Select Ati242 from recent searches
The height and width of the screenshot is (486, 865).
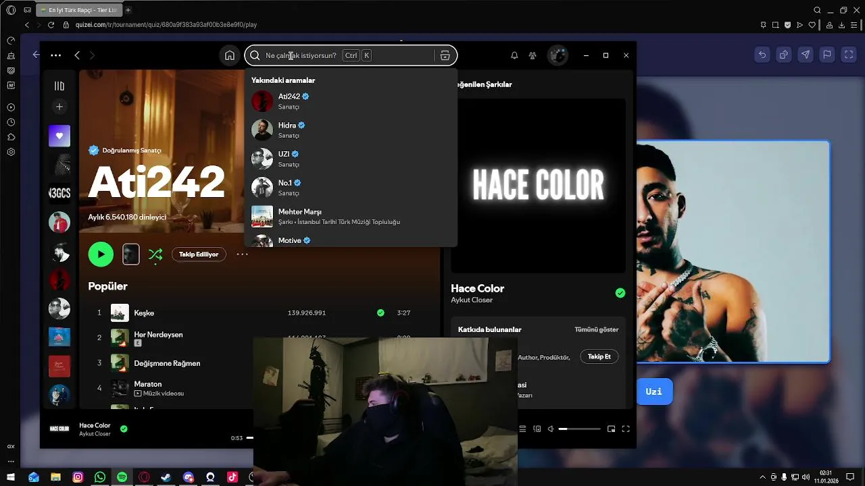click(351, 101)
